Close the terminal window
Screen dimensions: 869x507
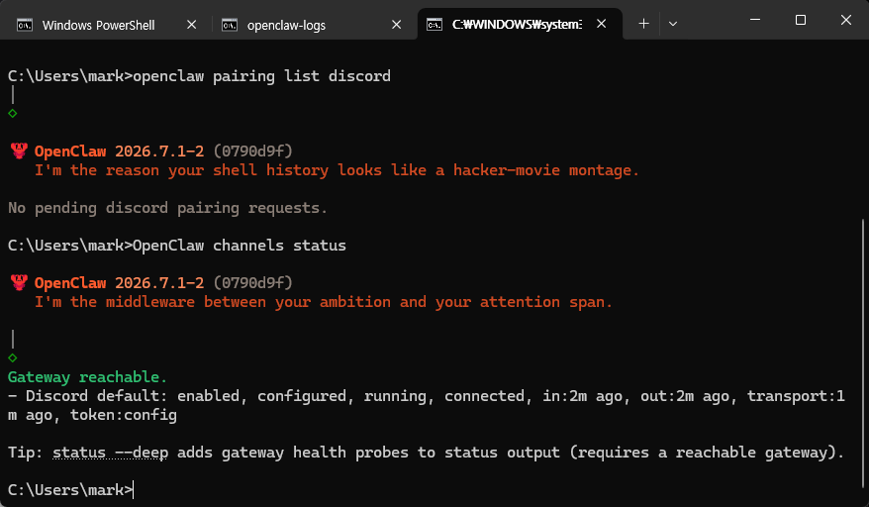pyautogui.click(x=845, y=20)
